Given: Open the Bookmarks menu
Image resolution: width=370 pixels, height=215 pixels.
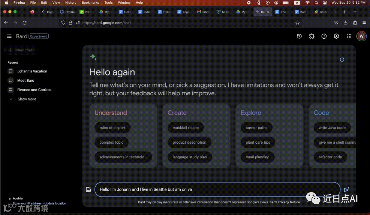Looking at the screenshot, I should [x=90, y=3].
